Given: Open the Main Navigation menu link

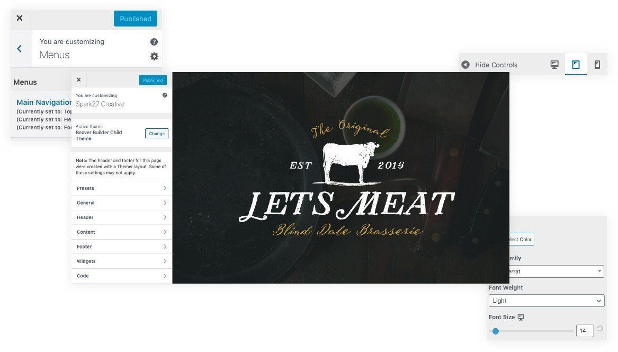Looking at the screenshot, I should pos(44,102).
